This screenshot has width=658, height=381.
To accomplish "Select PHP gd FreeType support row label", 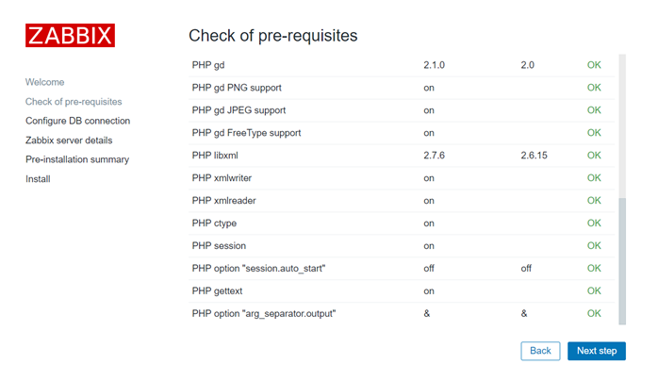I will (247, 133).
